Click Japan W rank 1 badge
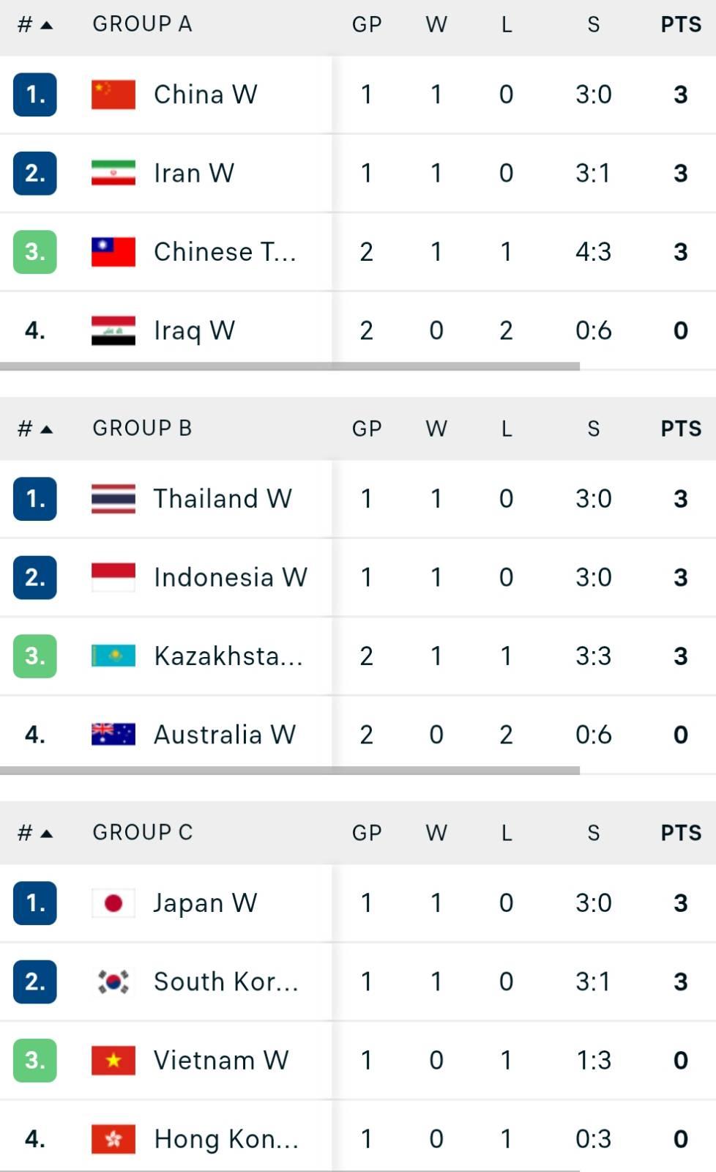 pyautogui.click(x=35, y=903)
